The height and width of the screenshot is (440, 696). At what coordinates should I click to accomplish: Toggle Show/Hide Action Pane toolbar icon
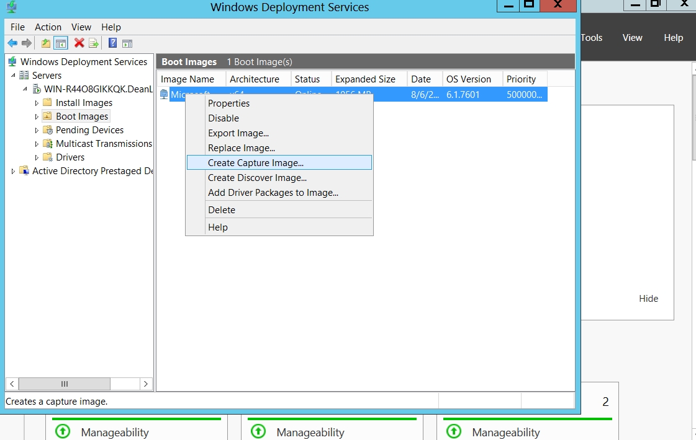(x=127, y=43)
